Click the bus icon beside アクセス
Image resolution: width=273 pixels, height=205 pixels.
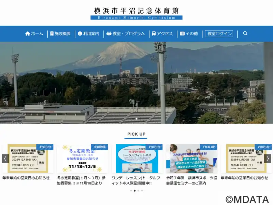[x=154, y=33]
